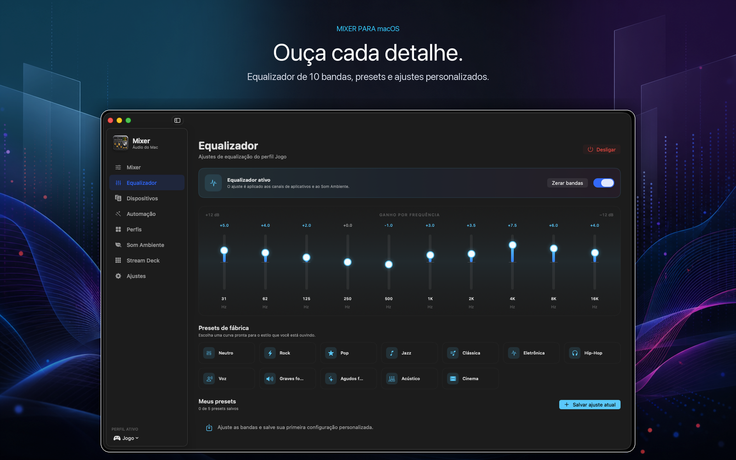The width and height of the screenshot is (736, 460).
Task: Click the Pop preset star icon
Action: click(331, 353)
